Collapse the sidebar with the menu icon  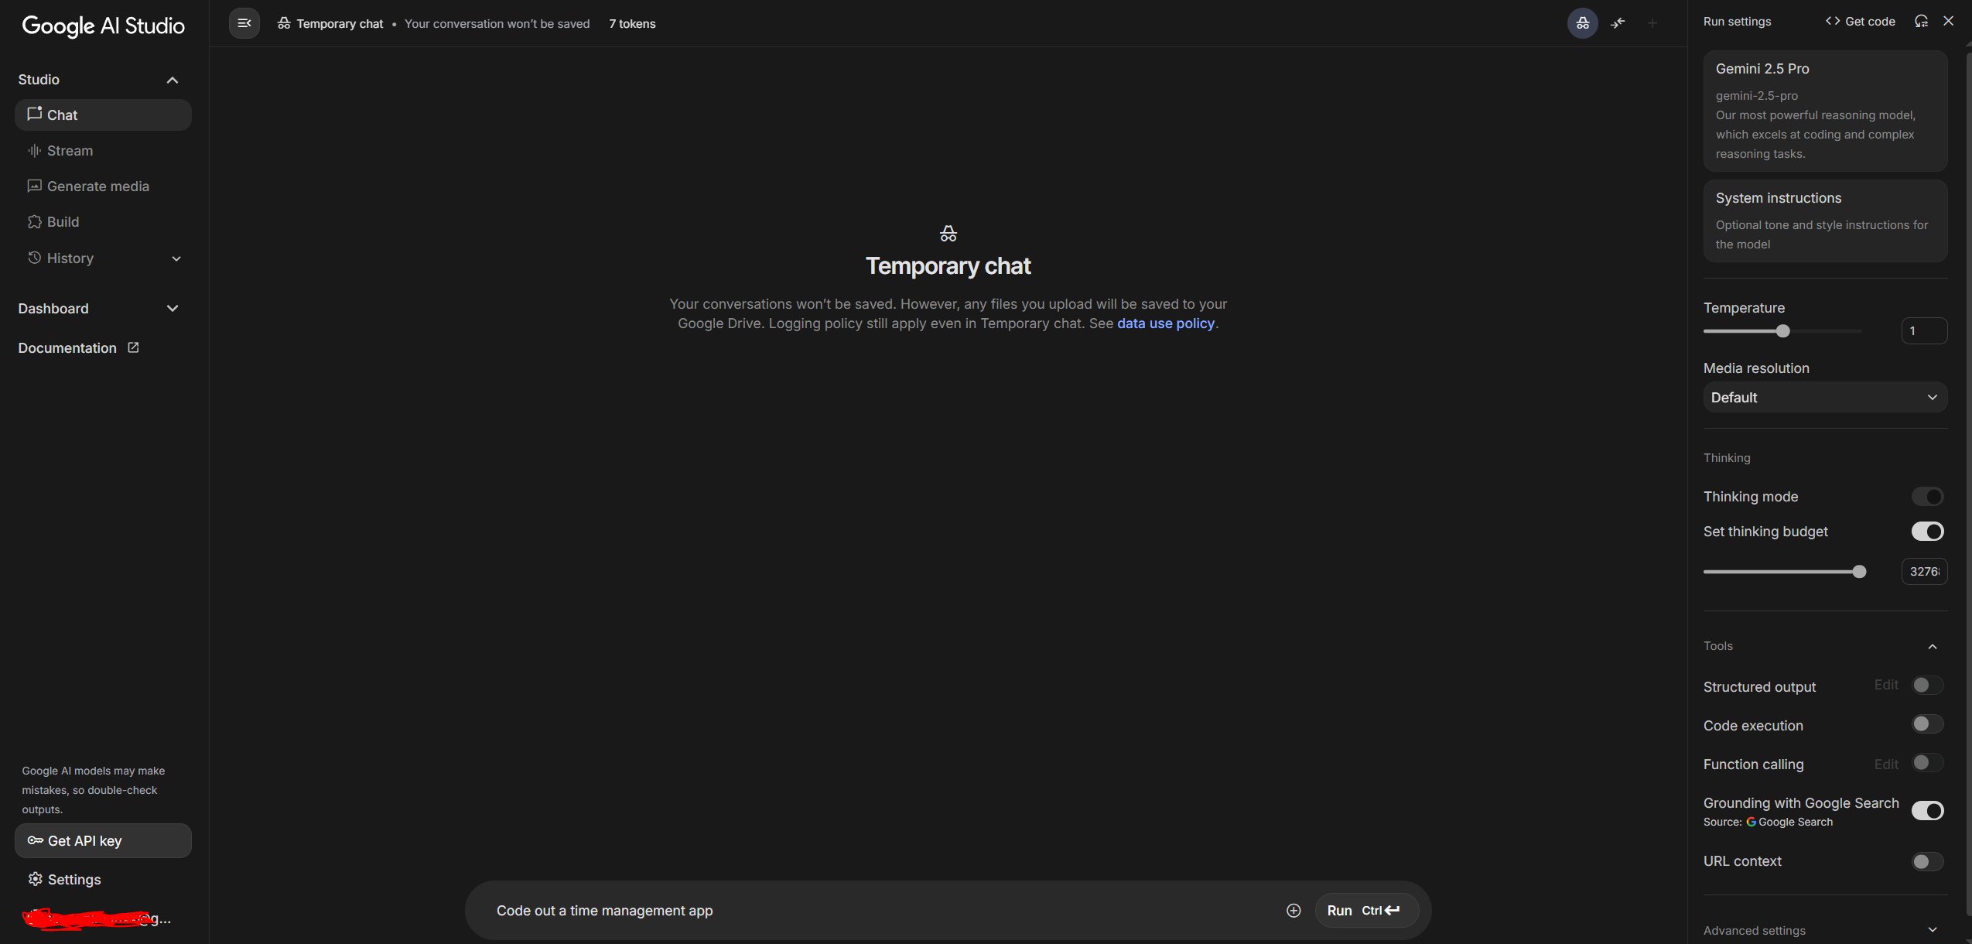(x=244, y=23)
